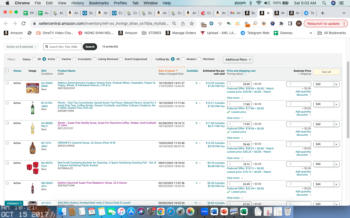Image resolution: width=350 pixels, height=218 pixels.
Task: Click the Wi-Fi icon in the menu bar
Action: coord(259,3)
